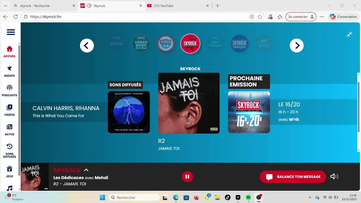Open the weather widget showing 5°C
The height and width of the screenshot is (203, 361).
point(15,197)
